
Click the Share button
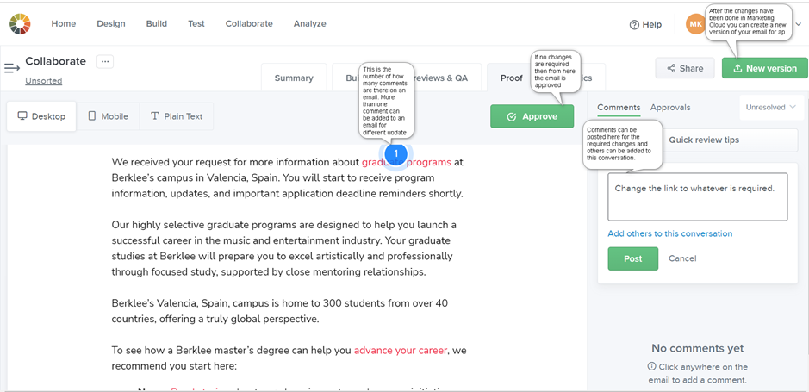click(685, 68)
